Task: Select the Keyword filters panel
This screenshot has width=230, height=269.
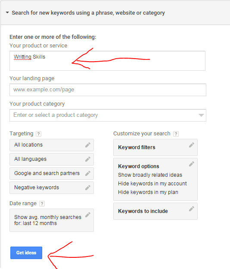Action: pyautogui.click(x=155, y=147)
